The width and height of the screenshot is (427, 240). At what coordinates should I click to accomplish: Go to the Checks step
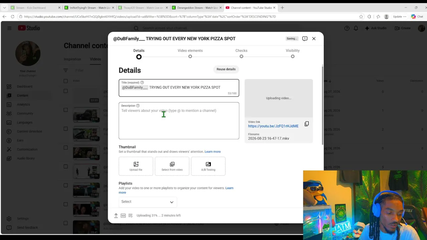click(x=242, y=53)
